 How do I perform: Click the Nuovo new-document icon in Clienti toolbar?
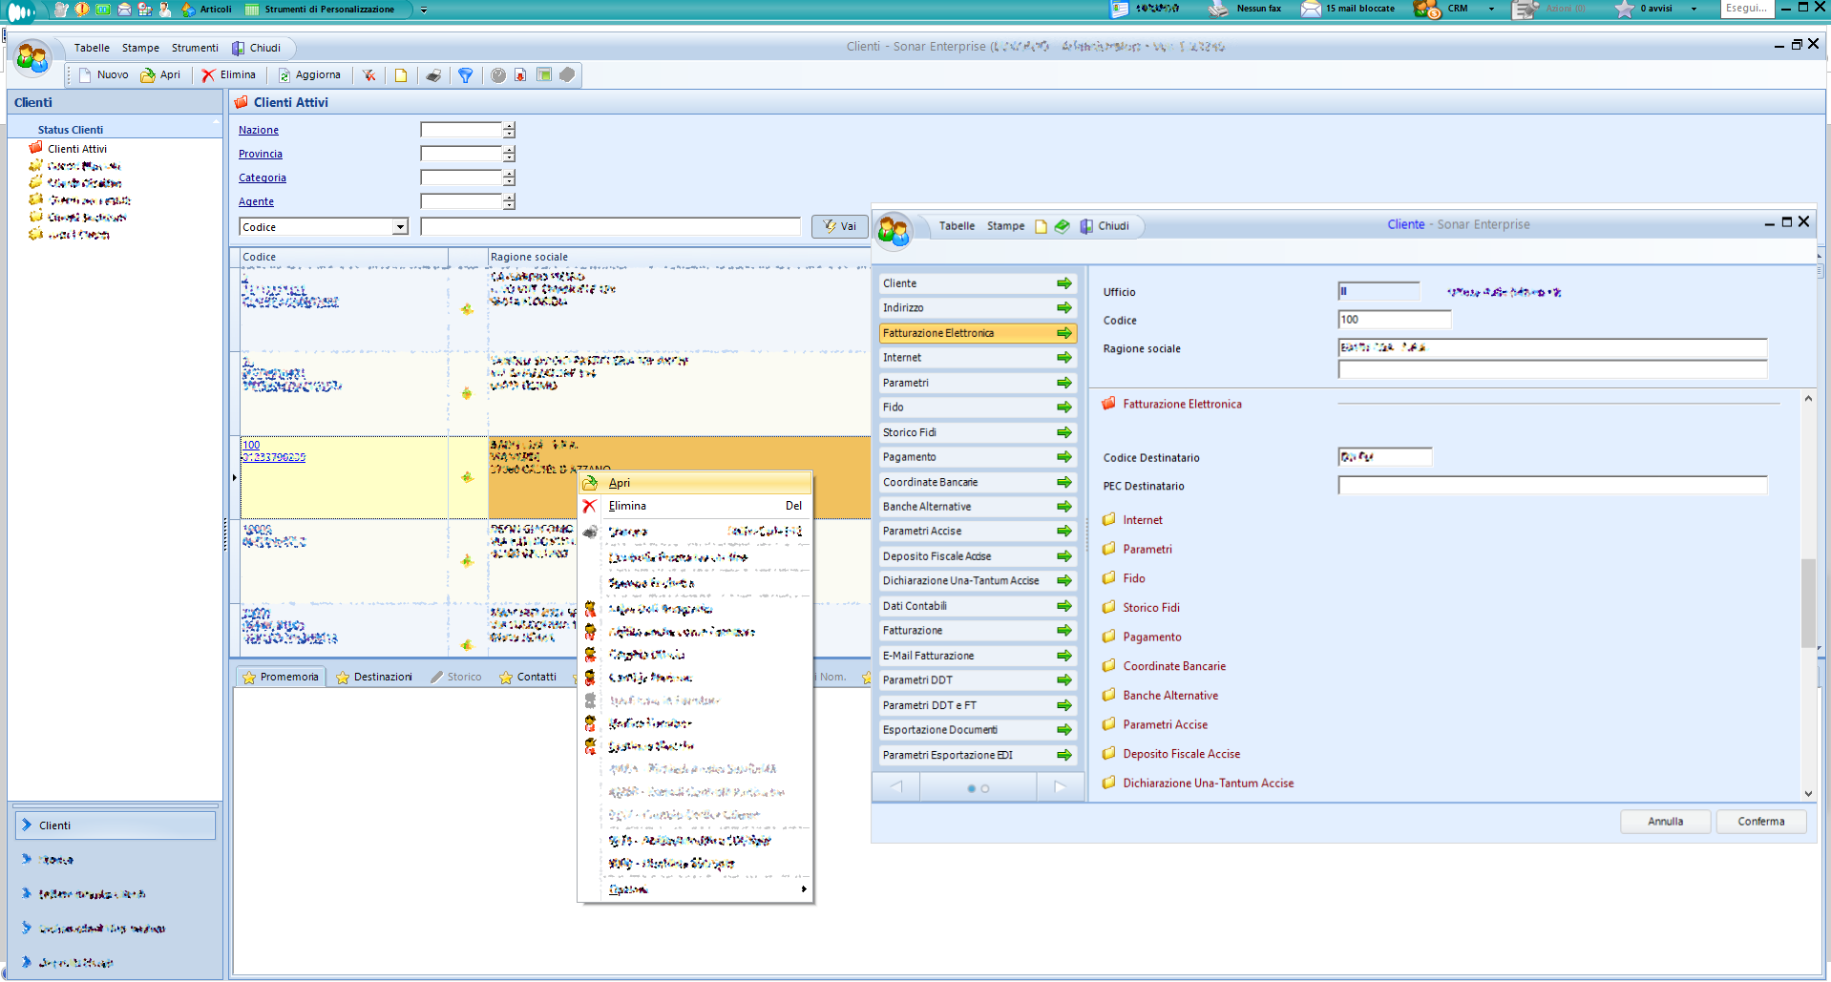(x=86, y=75)
